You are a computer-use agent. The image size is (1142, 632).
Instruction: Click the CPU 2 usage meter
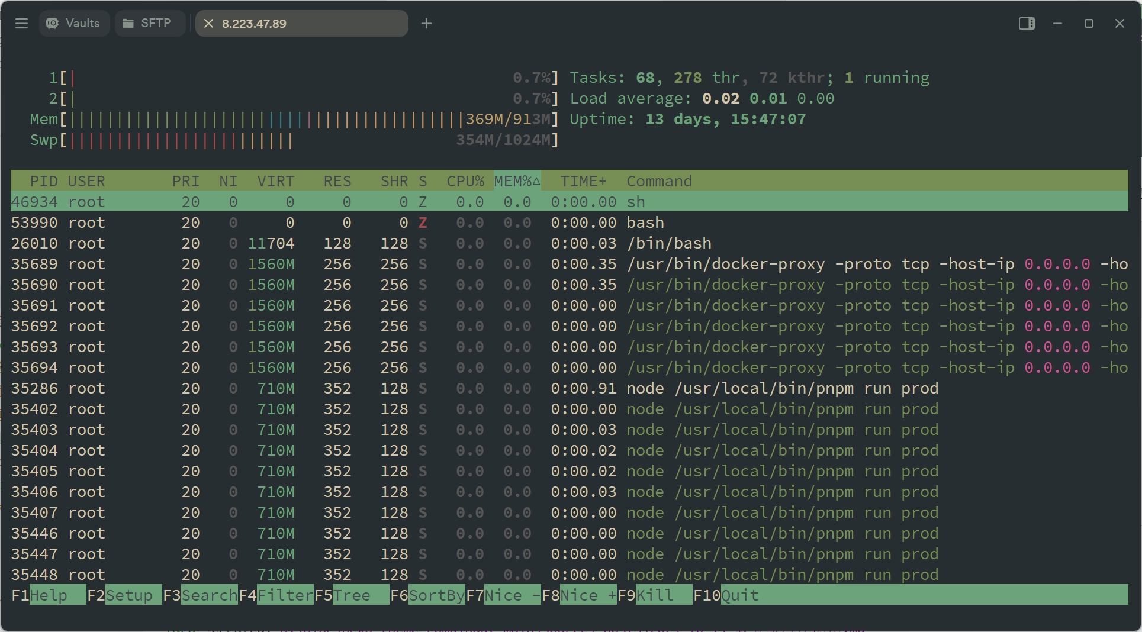[304, 98]
